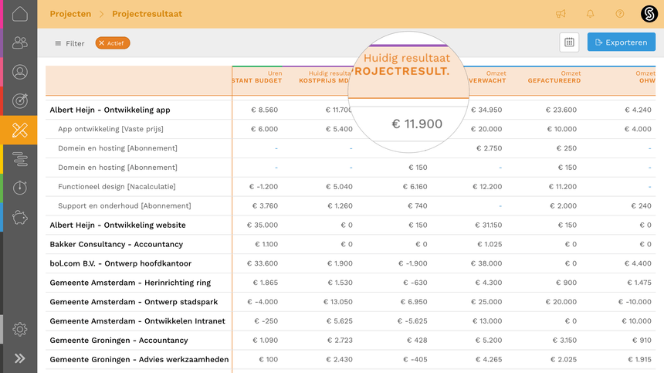Open the sales target icon in sidebar
The width and height of the screenshot is (664, 373).
[x=20, y=100]
